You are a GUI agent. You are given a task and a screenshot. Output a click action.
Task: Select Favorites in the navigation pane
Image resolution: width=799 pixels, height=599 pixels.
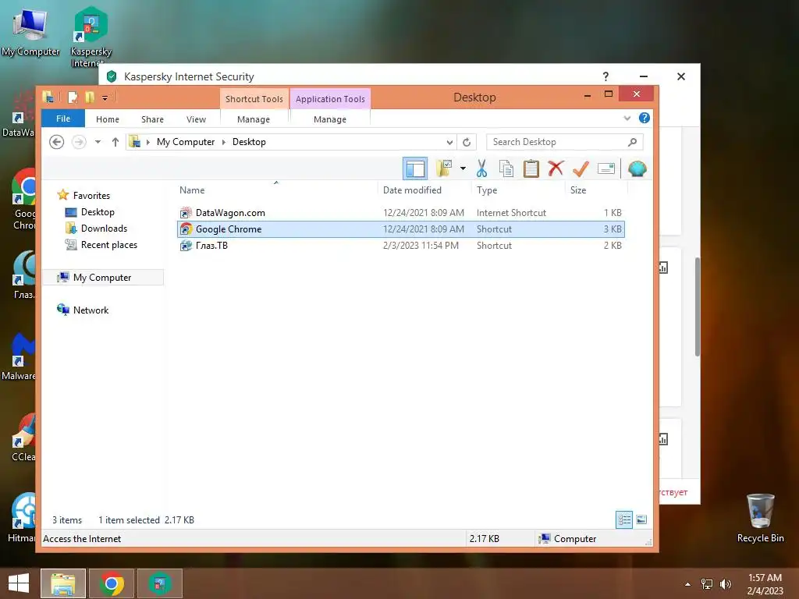(x=91, y=196)
